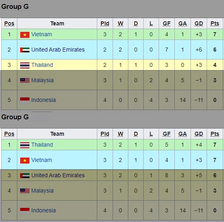The height and width of the screenshot is (222, 224).
Task: Click the United Arab Emirates flag in first table
Action: 25,50
